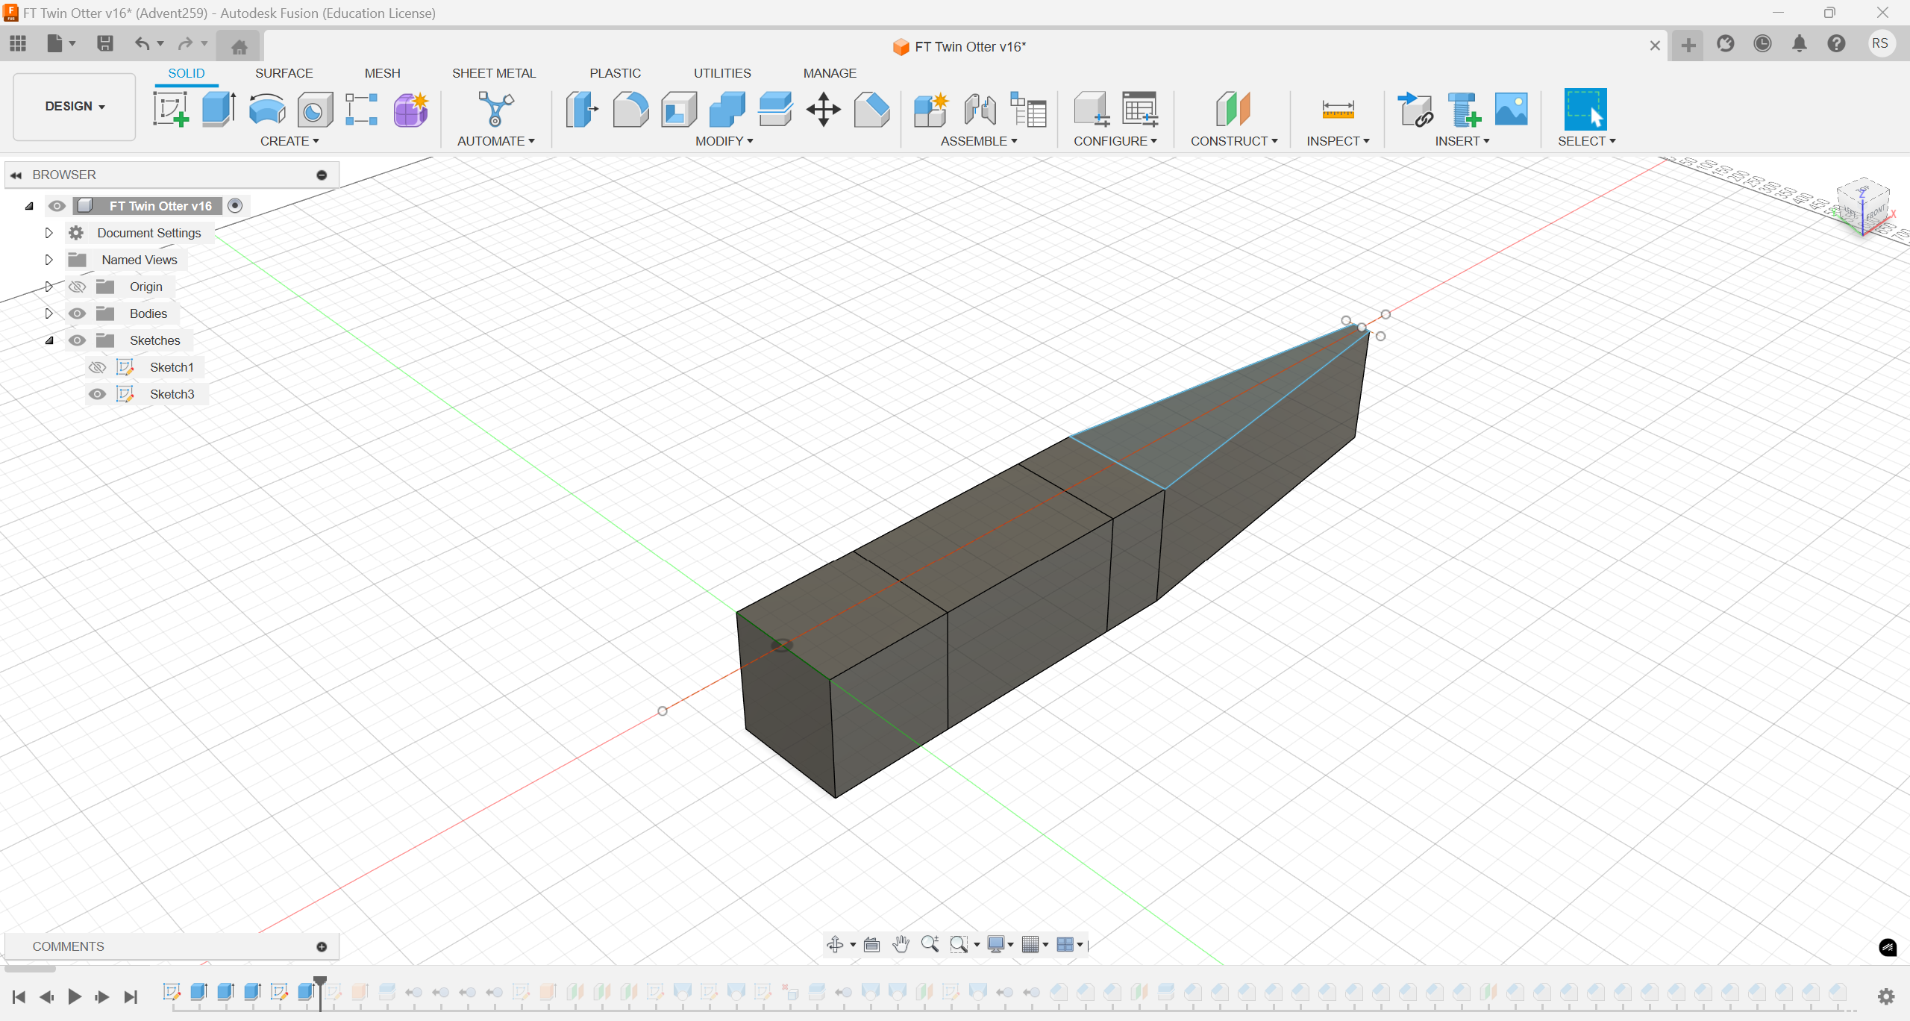The image size is (1910, 1021).
Task: Select the Press Pull tool
Action: [x=582, y=110]
